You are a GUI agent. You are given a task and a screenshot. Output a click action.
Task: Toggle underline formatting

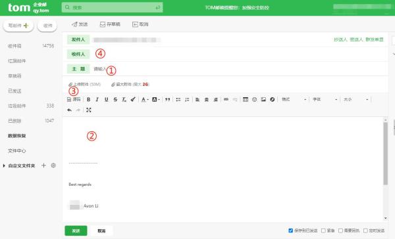click(106, 100)
